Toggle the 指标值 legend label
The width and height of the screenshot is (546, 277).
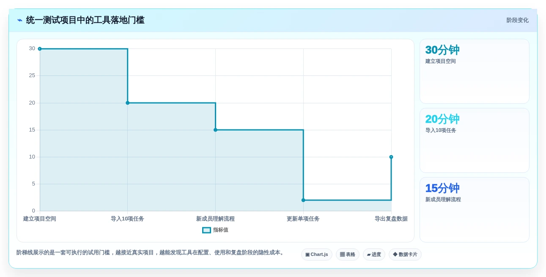(220, 230)
